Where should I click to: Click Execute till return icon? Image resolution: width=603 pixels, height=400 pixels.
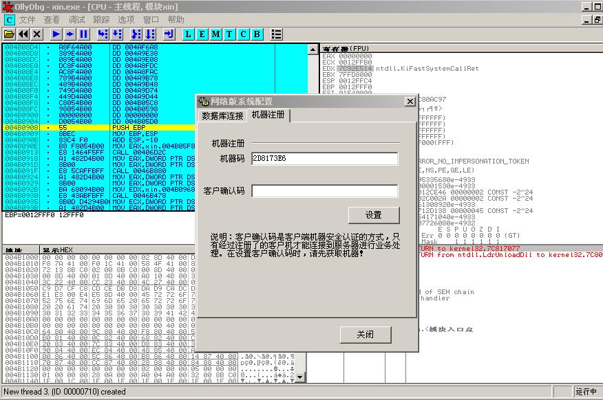[169, 34]
